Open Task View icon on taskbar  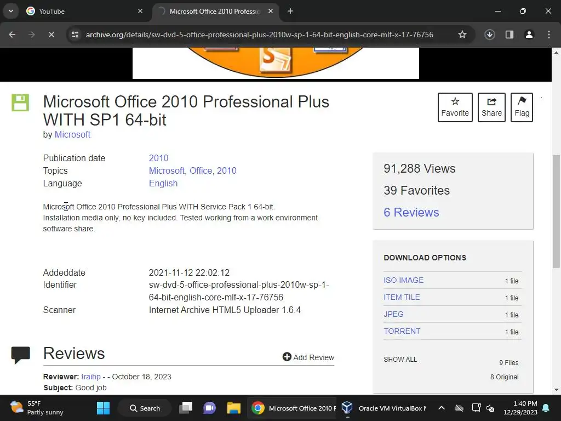[186, 408]
